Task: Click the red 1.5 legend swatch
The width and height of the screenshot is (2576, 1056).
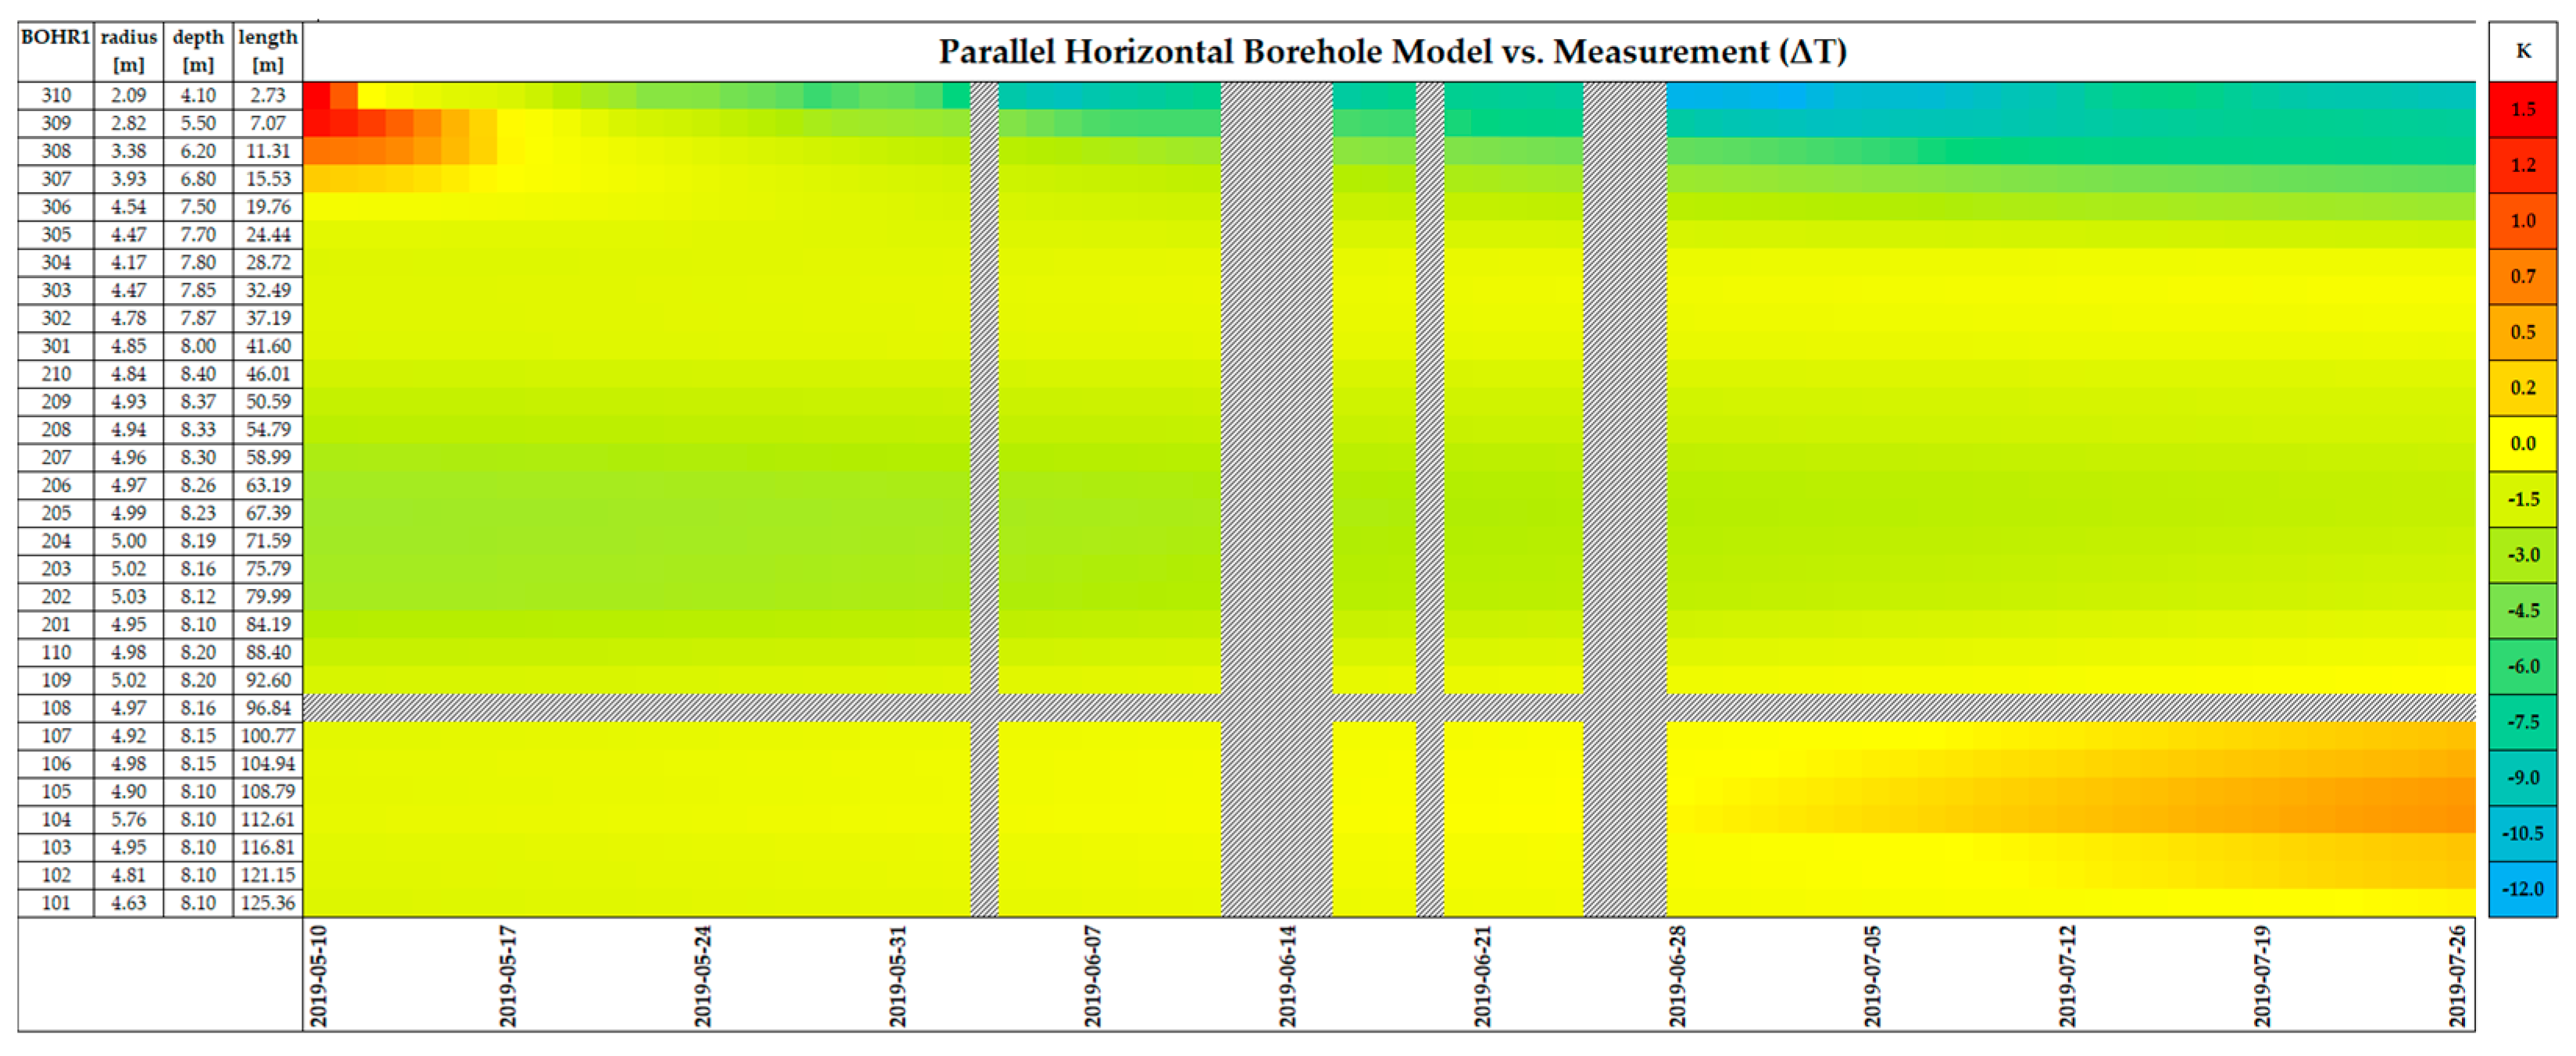Action: 2522,109
